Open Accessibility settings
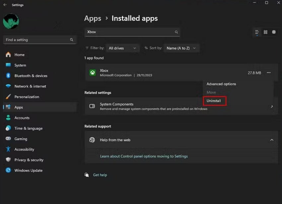Screen dimensions: 282x204 tap(40, 150)
